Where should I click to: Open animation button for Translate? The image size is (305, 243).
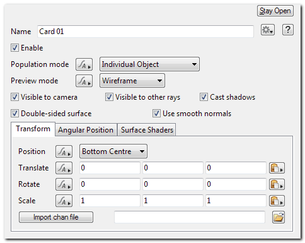64,168
